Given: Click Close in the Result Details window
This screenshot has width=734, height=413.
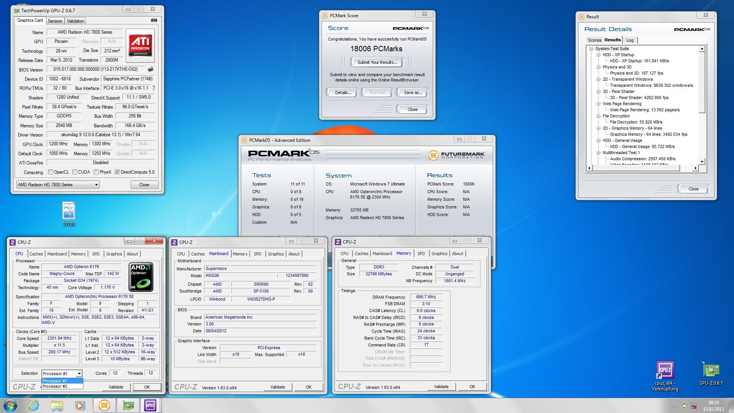Looking at the screenshot, I should point(693,189).
